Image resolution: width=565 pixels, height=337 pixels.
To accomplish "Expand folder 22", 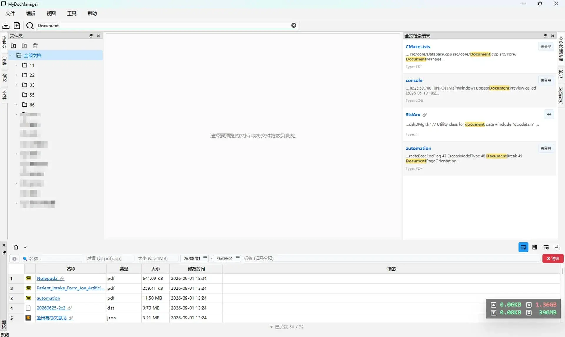I will click(x=16, y=75).
